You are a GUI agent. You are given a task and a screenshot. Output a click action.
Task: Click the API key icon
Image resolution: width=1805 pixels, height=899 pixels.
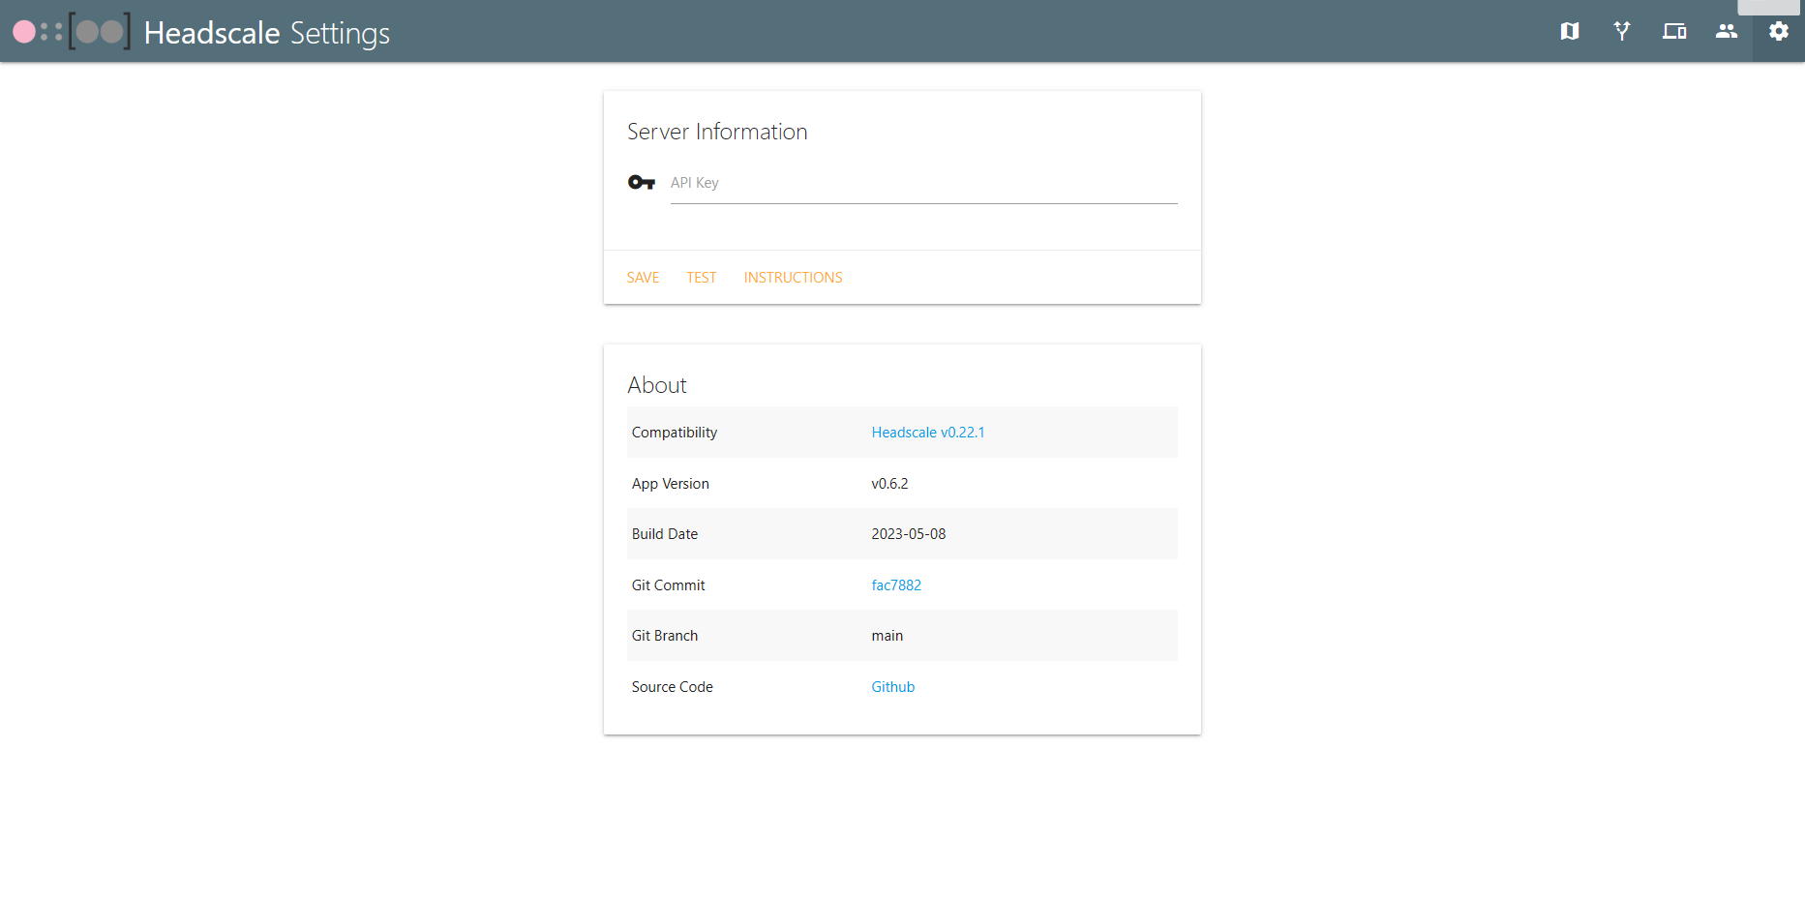point(641,182)
